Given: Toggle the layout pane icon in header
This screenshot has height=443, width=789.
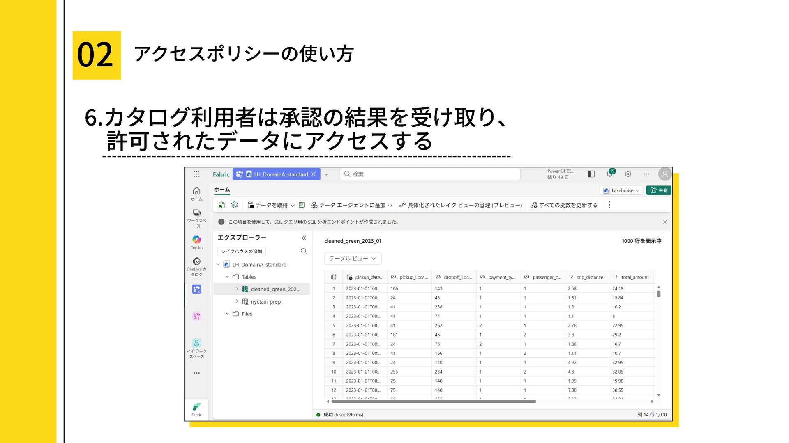Looking at the screenshot, I should click(591, 174).
